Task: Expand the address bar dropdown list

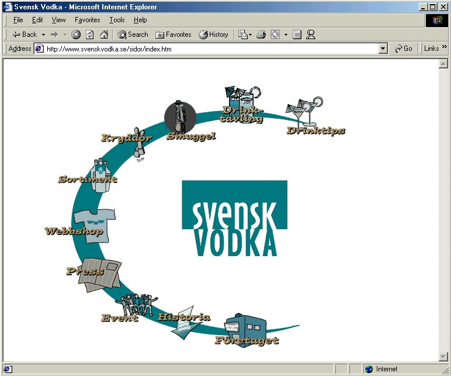Action: click(383, 49)
